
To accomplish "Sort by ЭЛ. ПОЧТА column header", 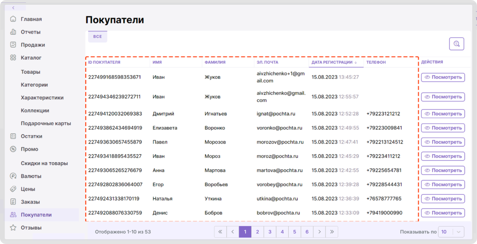I will point(268,62).
